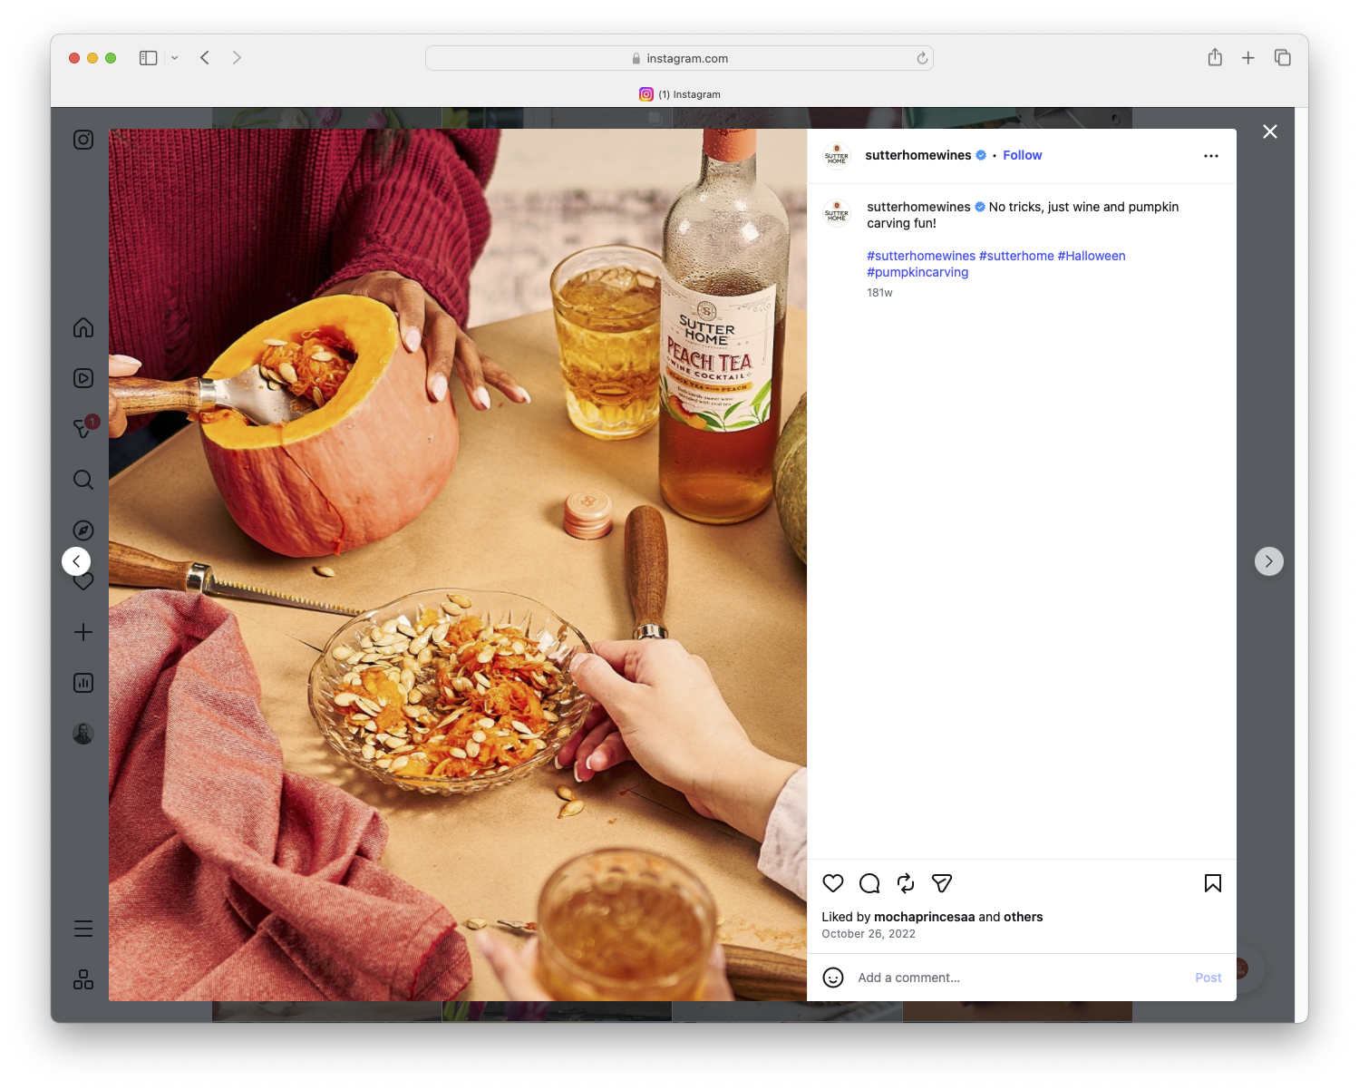Click the 181w timestamp text
This screenshot has width=1359, height=1090.
point(879,293)
